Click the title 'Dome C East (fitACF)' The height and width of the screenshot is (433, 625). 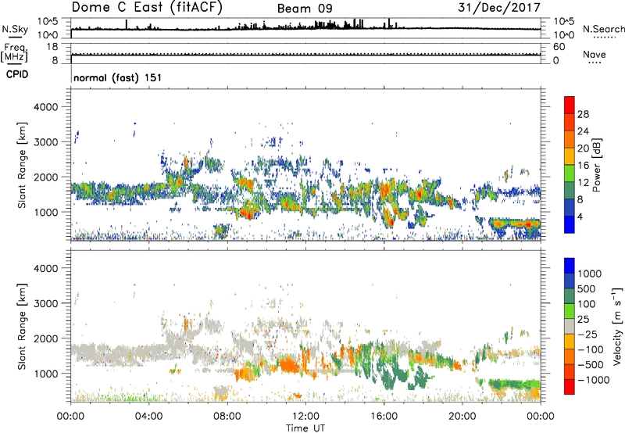pos(147,8)
